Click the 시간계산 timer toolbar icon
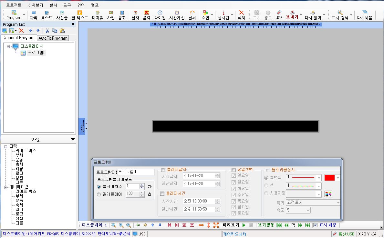Screen dimensions: 384x238 pos(177,15)
